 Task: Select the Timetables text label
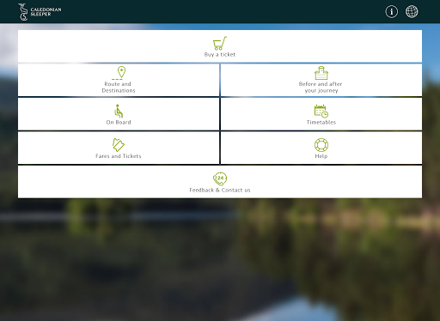(321, 122)
